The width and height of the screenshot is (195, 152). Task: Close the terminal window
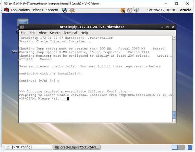173,27
